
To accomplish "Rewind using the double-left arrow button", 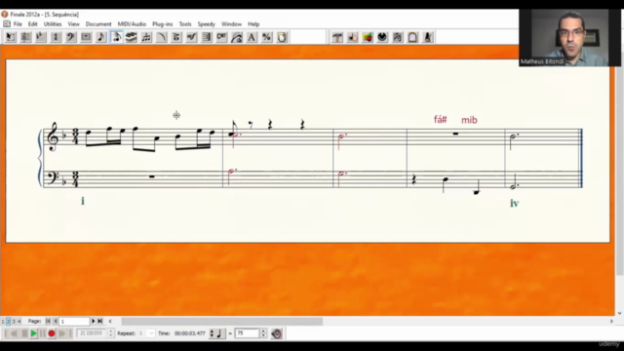I will tap(14, 333).
